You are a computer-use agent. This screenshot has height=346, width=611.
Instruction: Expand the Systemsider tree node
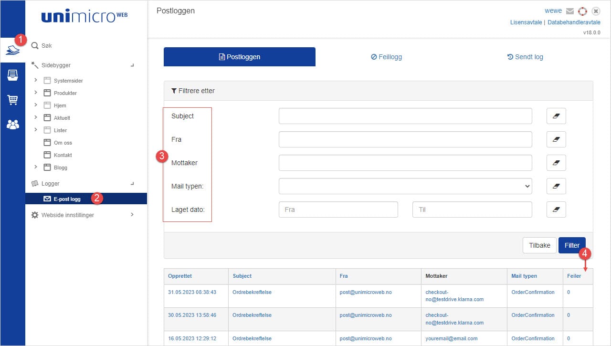[36, 80]
